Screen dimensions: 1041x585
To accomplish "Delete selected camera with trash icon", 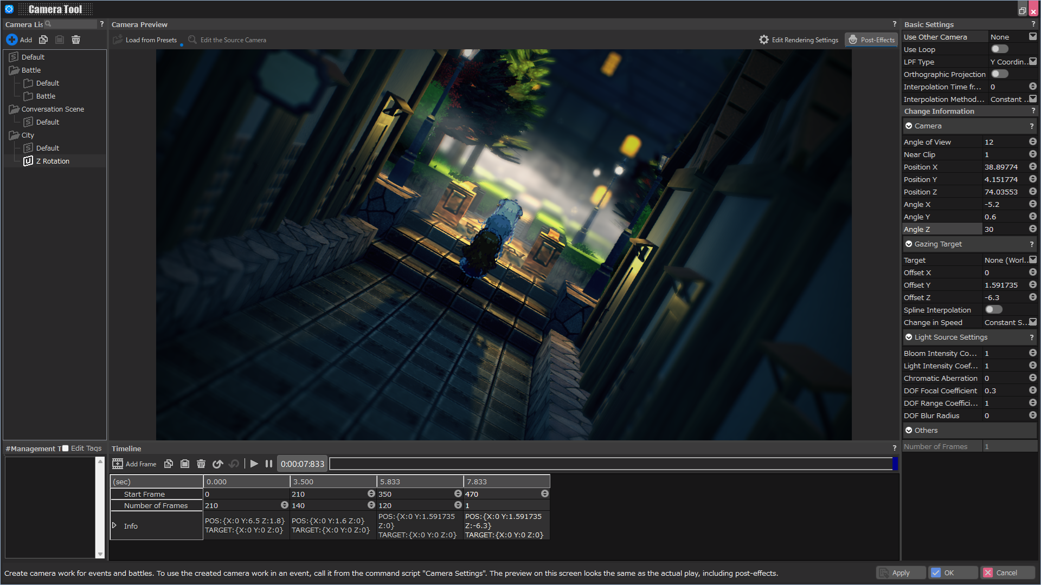I will click(76, 40).
